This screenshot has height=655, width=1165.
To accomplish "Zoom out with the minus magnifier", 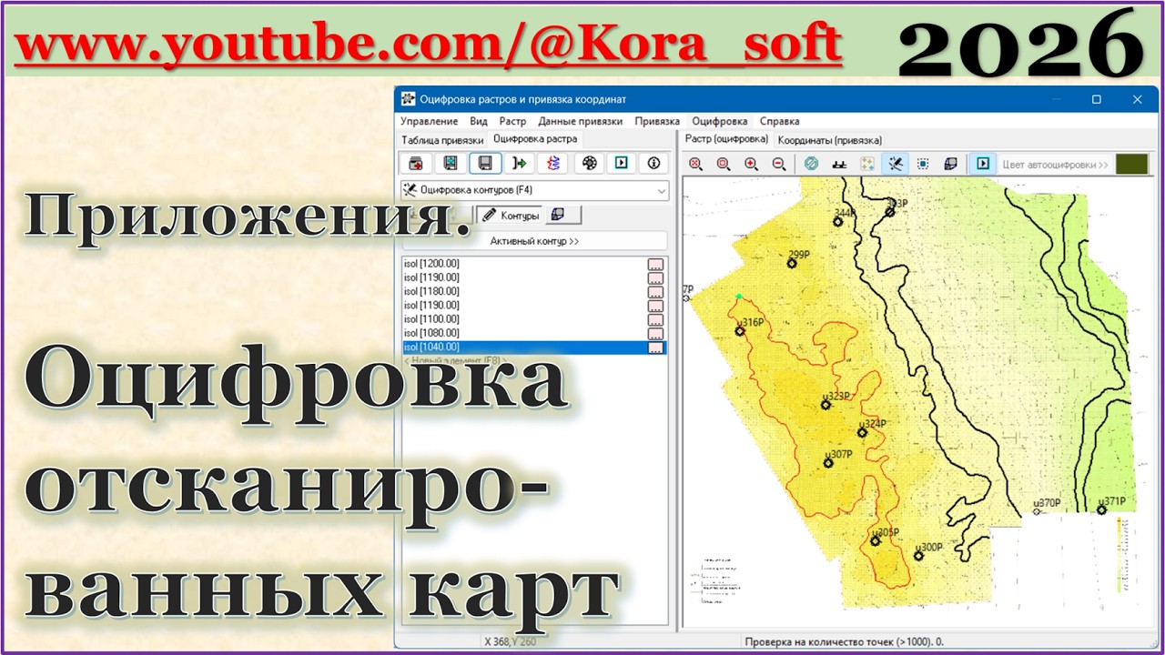I will click(779, 164).
